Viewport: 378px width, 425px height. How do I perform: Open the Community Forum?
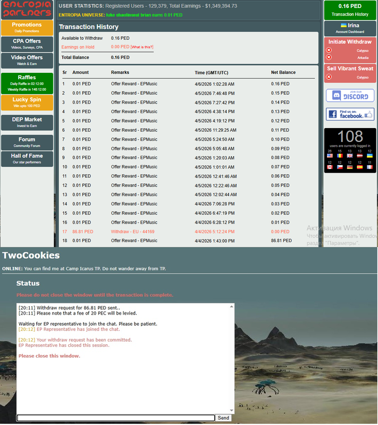pyautogui.click(x=27, y=142)
